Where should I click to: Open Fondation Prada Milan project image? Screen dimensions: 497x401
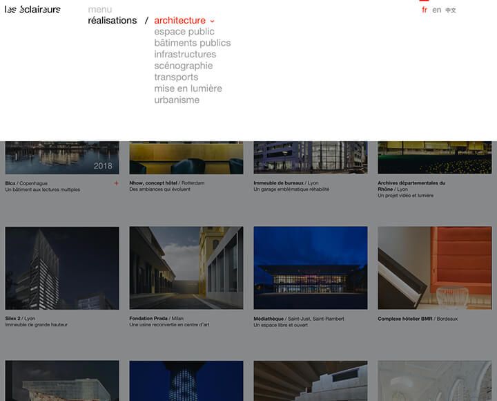coord(186,268)
